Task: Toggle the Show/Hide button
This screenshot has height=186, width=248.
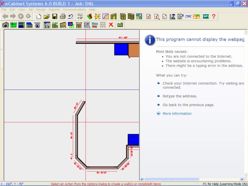Action: pos(95,25)
